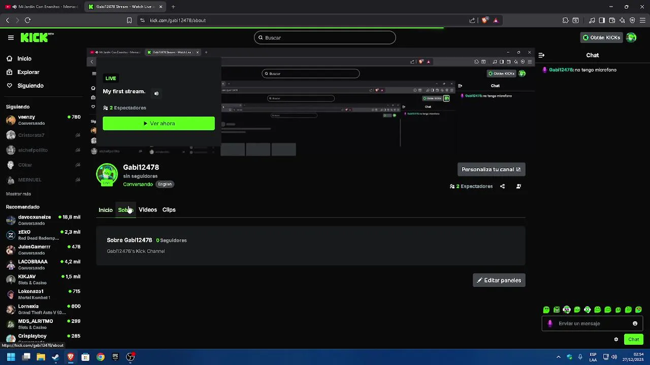This screenshot has width=650, height=365.
Task: Open Cristorata7 channel in sidebar
Action: (x=43, y=135)
